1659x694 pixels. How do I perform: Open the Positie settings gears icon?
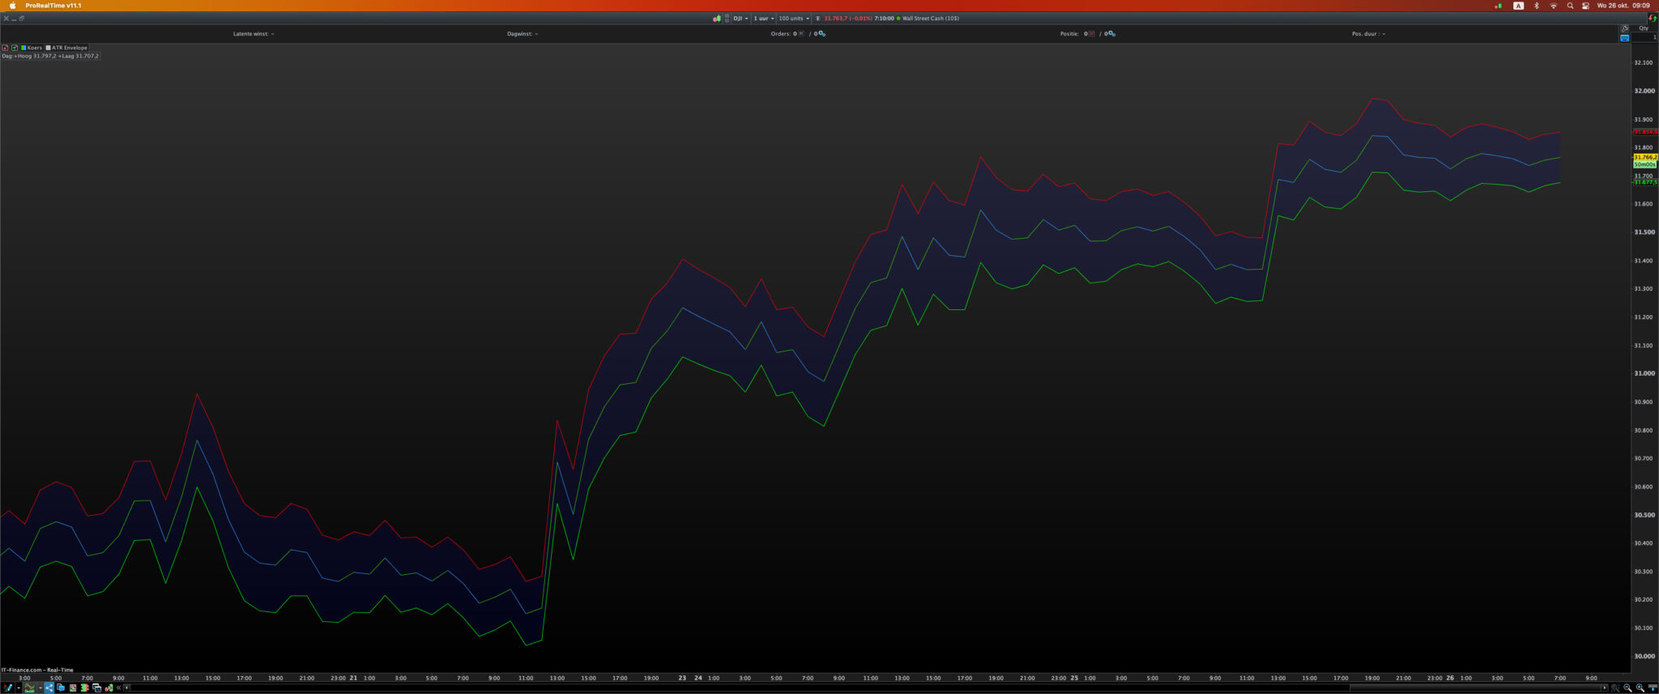click(x=1111, y=34)
